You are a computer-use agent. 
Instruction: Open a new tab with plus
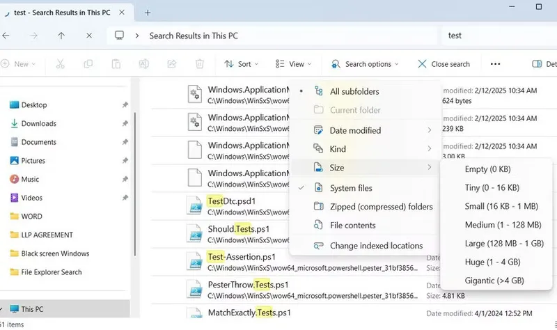(148, 13)
